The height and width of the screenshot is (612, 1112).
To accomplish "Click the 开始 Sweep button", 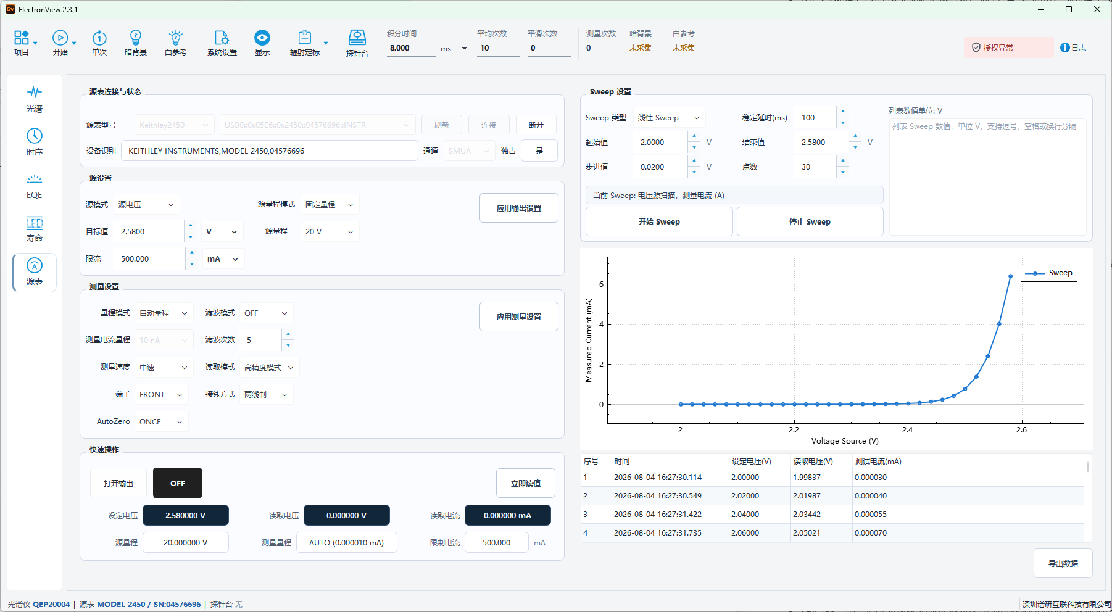I will pos(659,221).
